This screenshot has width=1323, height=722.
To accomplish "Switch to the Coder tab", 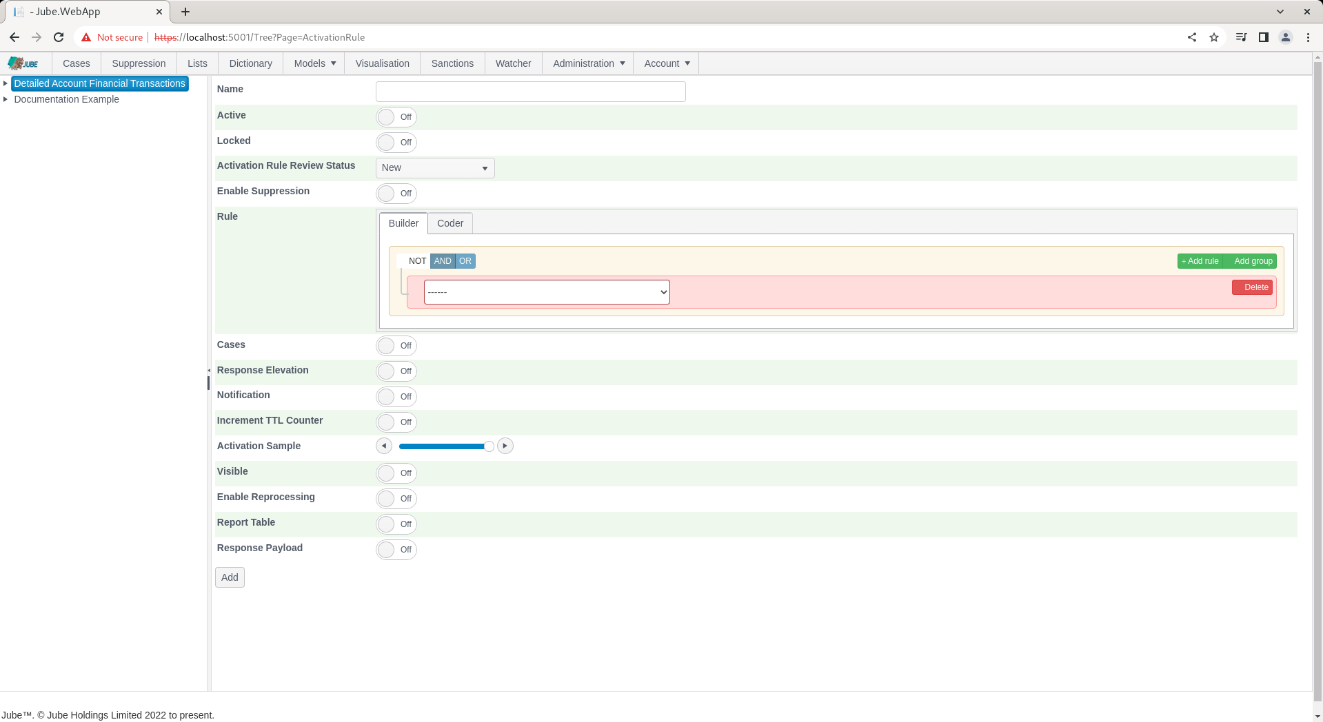I will click(x=450, y=223).
